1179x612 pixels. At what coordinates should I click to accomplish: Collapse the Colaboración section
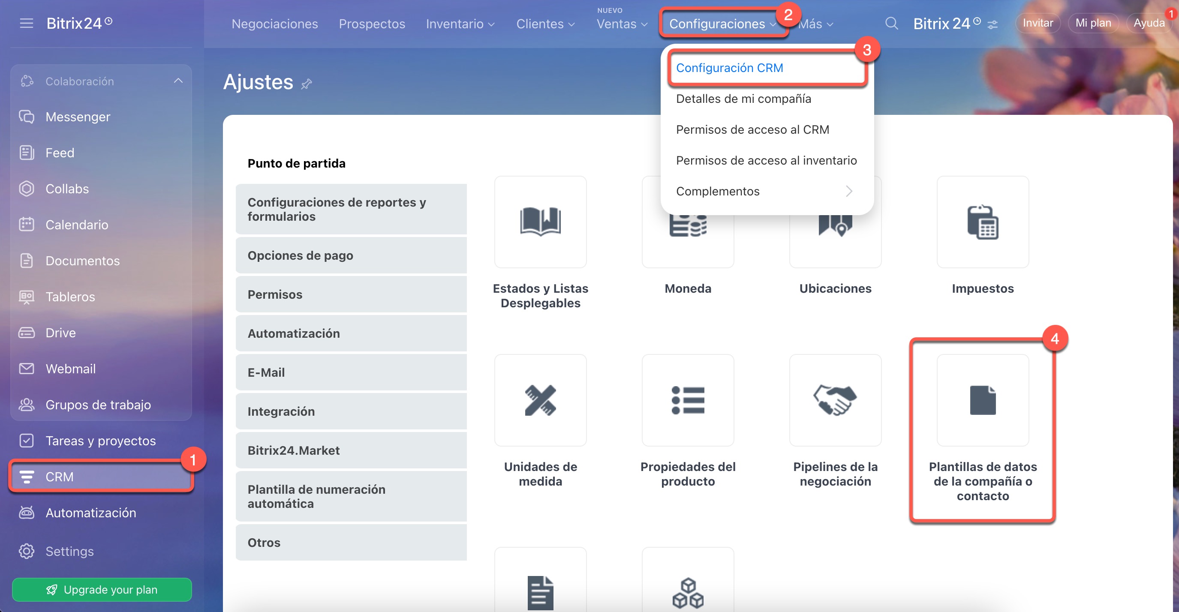[178, 81]
